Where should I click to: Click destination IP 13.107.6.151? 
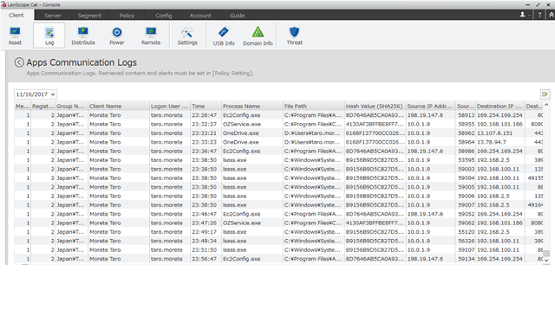[x=495, y=133]
